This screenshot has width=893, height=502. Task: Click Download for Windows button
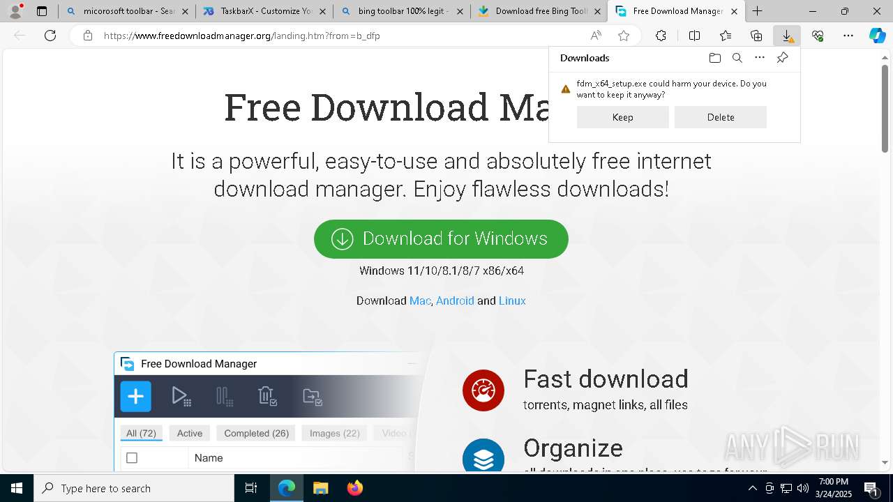point(441,239)
